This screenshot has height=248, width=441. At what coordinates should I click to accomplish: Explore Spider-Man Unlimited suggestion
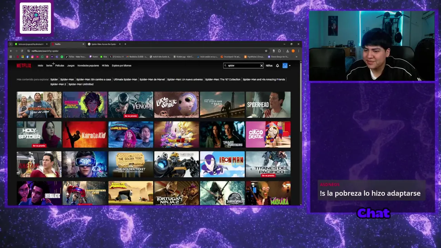[81, 84]
